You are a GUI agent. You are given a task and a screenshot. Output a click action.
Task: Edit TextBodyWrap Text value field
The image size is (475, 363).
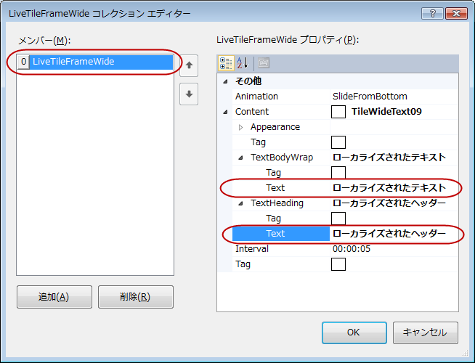pyautogui.click(x=394, y=188)
